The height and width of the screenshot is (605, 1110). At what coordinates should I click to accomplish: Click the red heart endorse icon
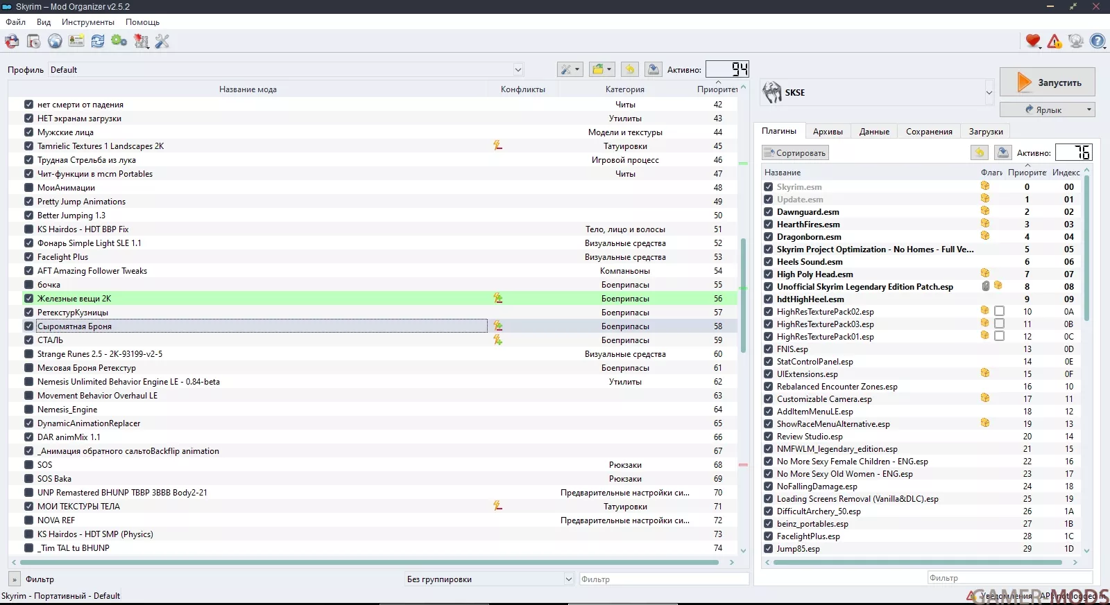coord(1033,42)
